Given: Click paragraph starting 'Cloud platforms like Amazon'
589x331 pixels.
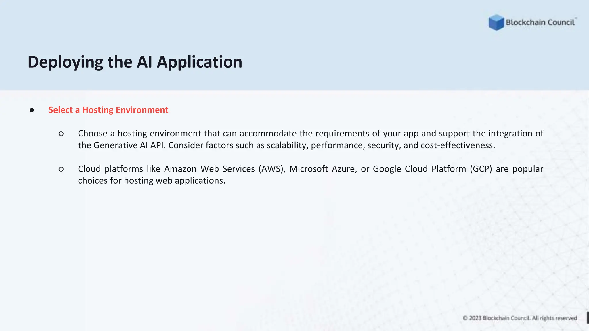Looking at the screenshot, I should [x=311, y=174].
